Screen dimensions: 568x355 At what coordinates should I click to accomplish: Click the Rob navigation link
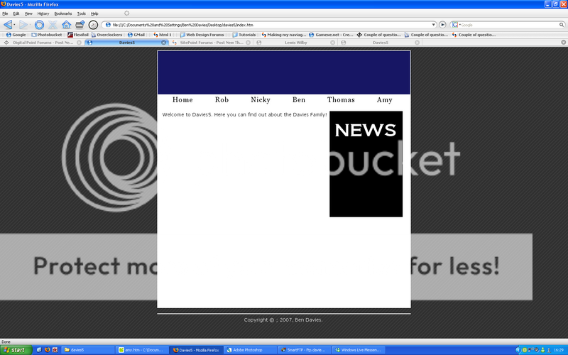pos(222,99)
